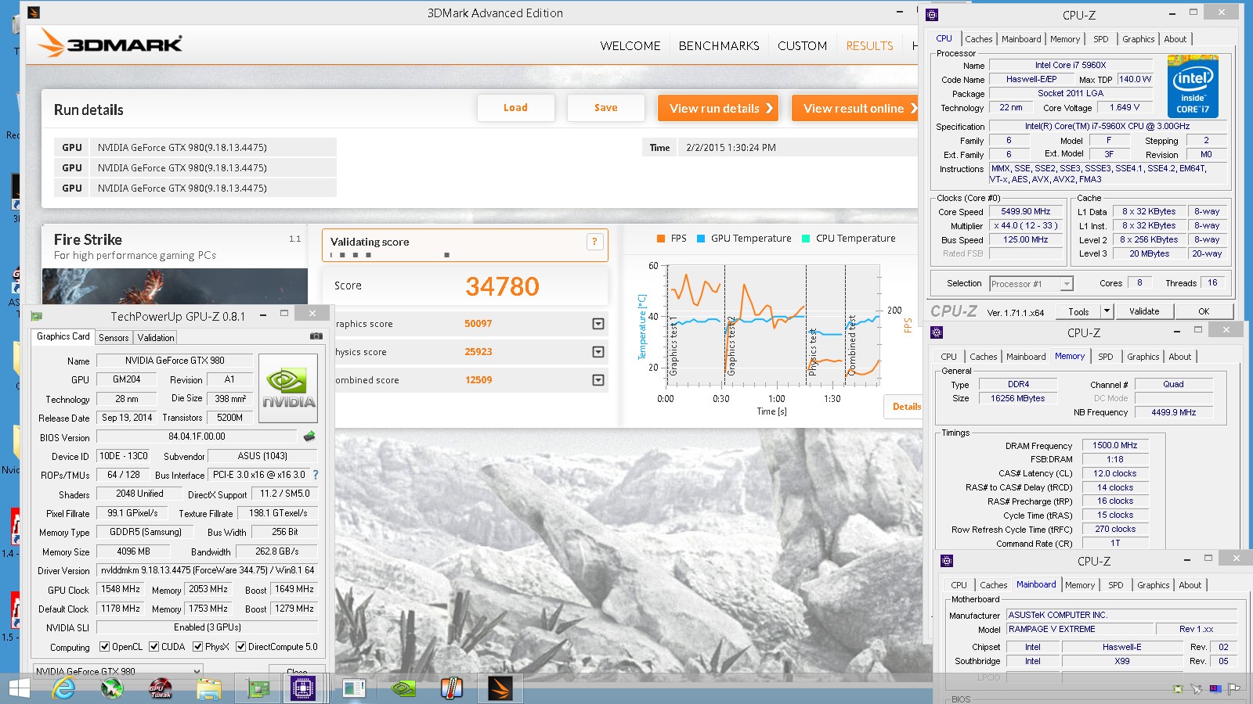Screen dimensions: 1253x704
Task: Click the save BIOS chip icon in GPU-Z
Action: [x=309, y=436]
